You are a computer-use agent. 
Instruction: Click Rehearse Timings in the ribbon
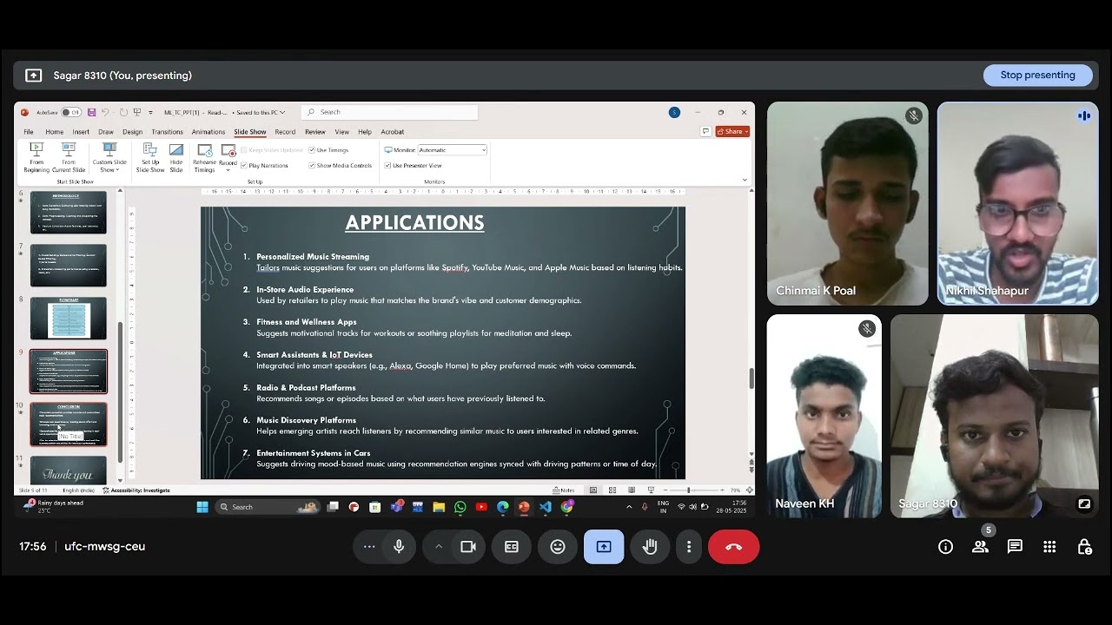(x=205, y=157)
